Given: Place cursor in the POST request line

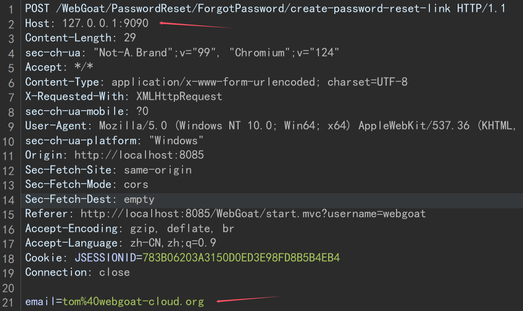Looking at the screenshot, I should click(265, 8).
